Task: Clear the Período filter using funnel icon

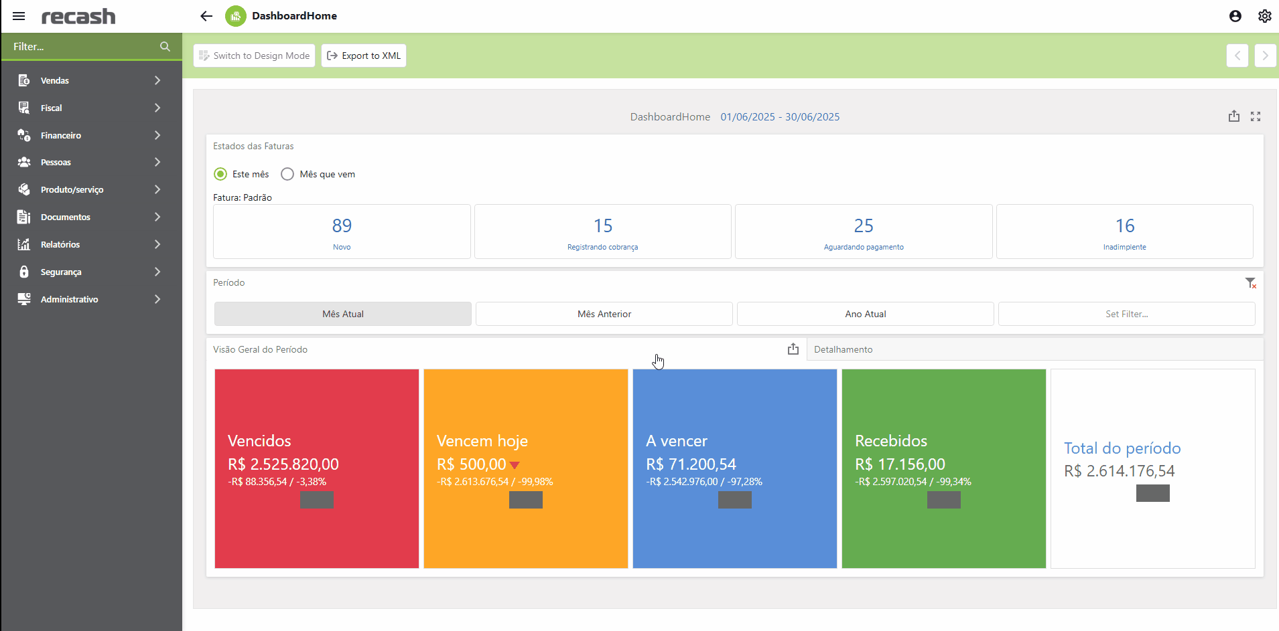Action: tap(1250, 283)
